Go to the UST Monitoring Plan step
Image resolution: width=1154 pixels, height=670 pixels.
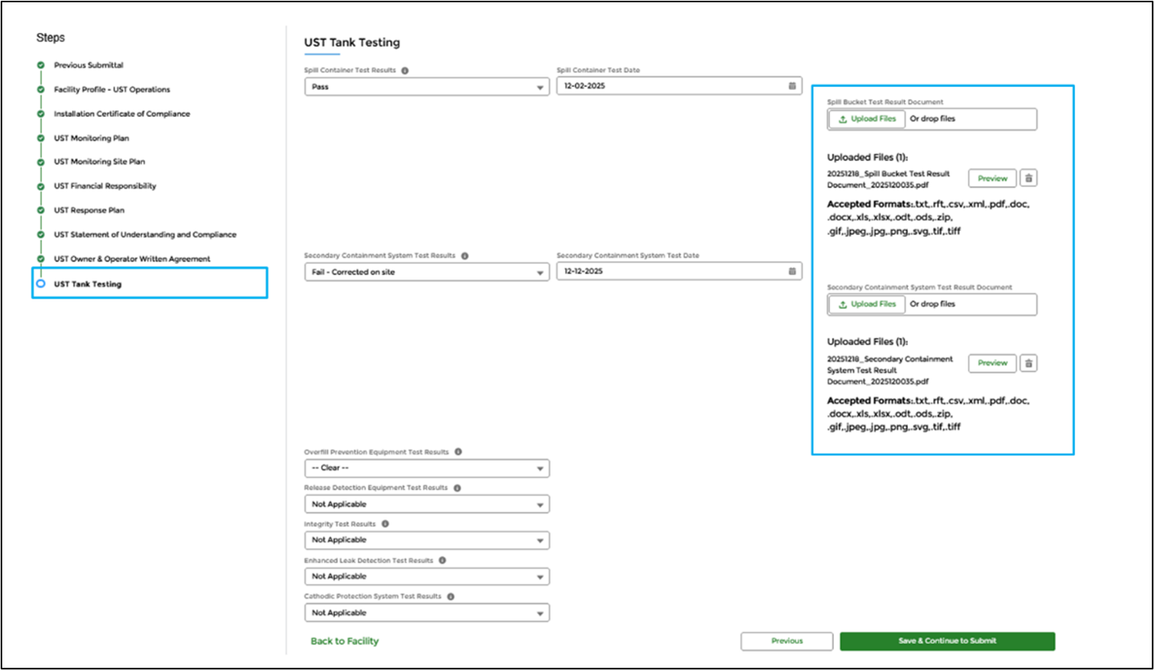[91, 138]
